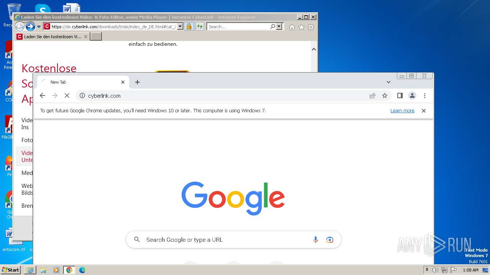
Task: Click the security lock icon in Internet Explorer
Action: (x=189, y=26)
